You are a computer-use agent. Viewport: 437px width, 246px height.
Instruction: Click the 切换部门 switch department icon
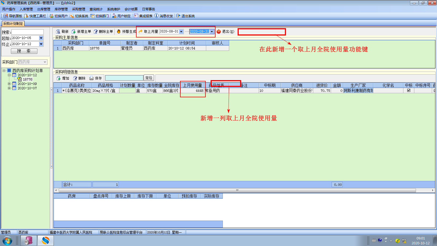tap(92, 16)
